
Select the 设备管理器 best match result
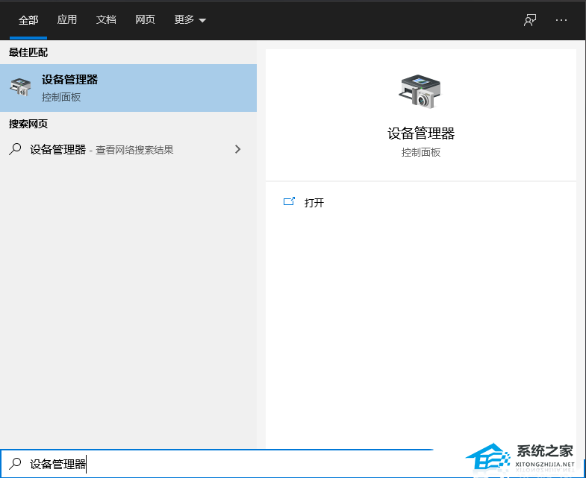tap(128, 88)
